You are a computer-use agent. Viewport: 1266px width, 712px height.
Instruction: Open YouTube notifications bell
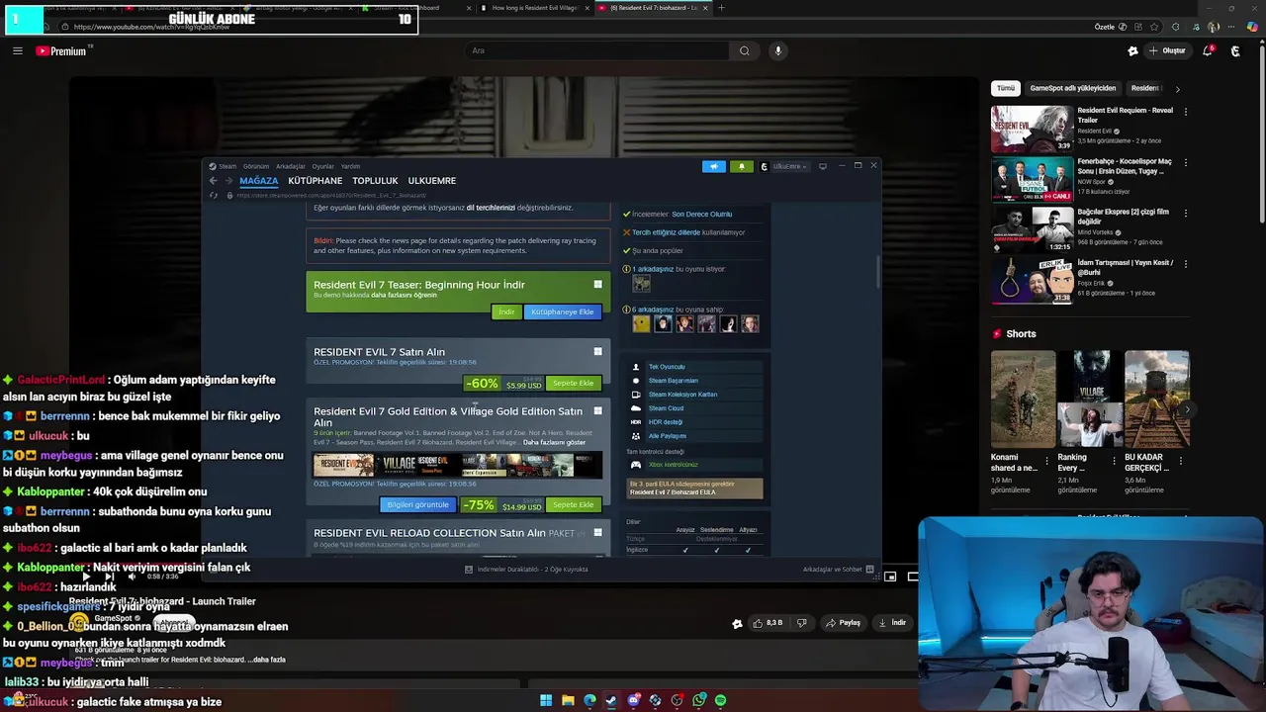(x=1208, y=51)
